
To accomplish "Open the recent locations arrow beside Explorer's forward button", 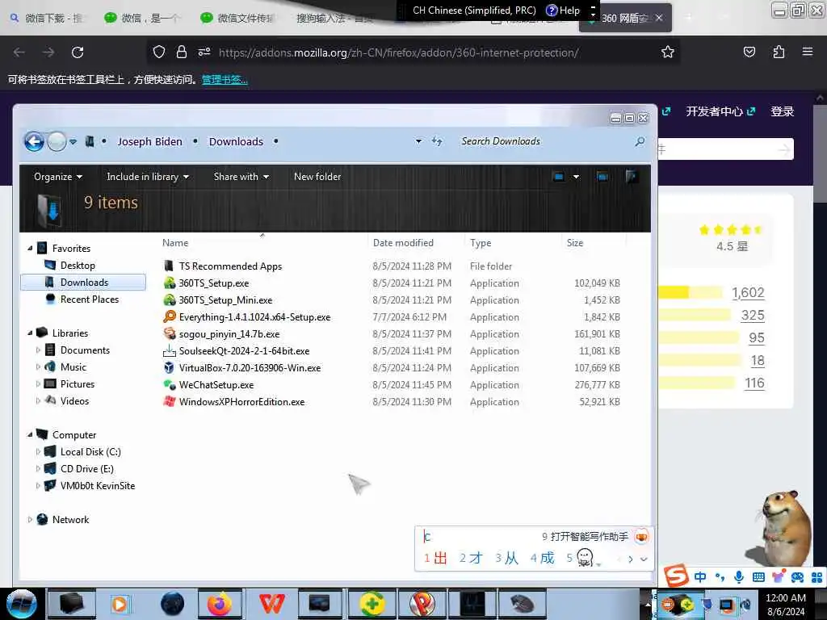I will tap(73, 141).
